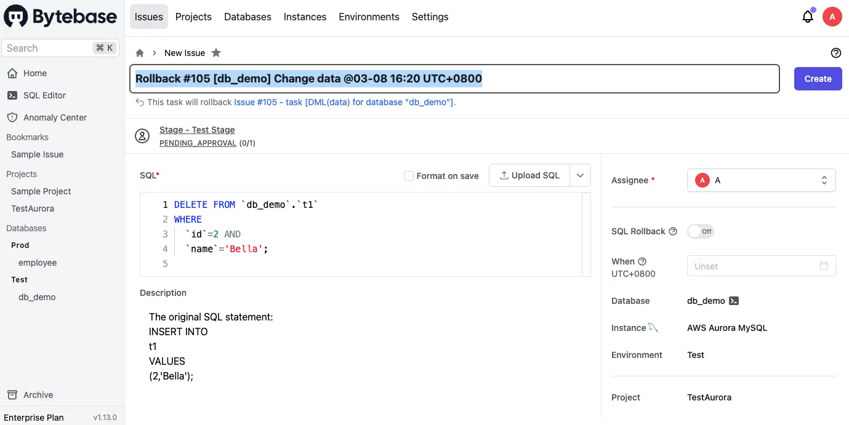This screenshot has width=849, height=425.
Task: Open the When date picker field
Action: pos(761,266)
